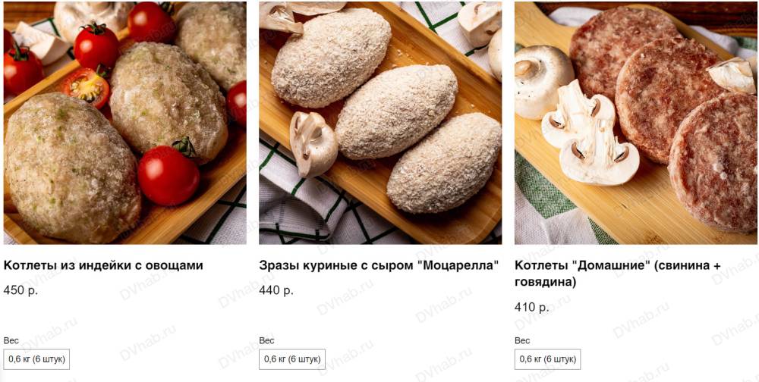Open the "Котлеты из индейки с овощами" title
759x382 pixels.
coord(103,265)
